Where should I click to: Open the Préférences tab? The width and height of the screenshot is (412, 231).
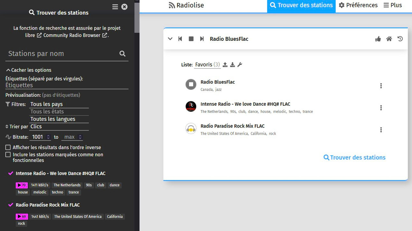coord(358,5)
